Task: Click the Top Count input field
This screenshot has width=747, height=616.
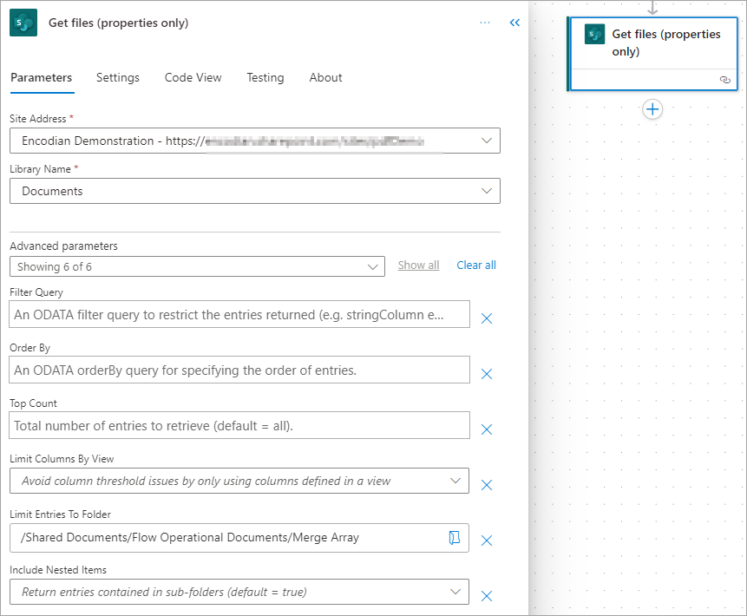Action: (x=239, y=425)
